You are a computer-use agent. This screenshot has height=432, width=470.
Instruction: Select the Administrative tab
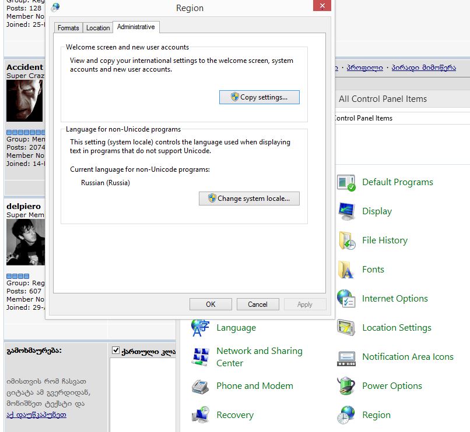click(136, 27)
